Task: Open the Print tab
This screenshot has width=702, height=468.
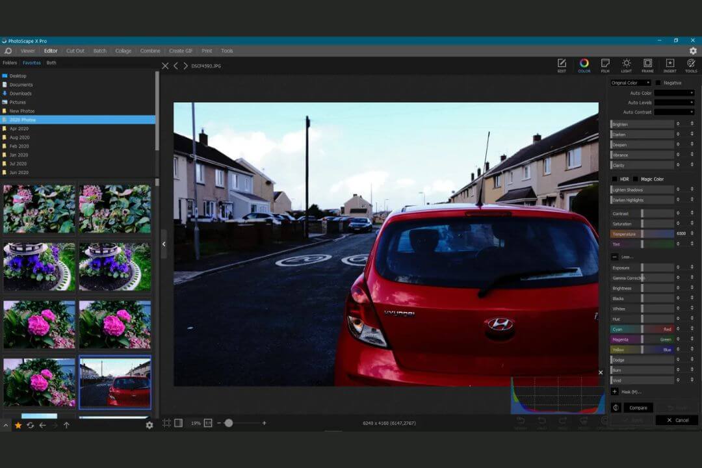Action: [207, 51]
